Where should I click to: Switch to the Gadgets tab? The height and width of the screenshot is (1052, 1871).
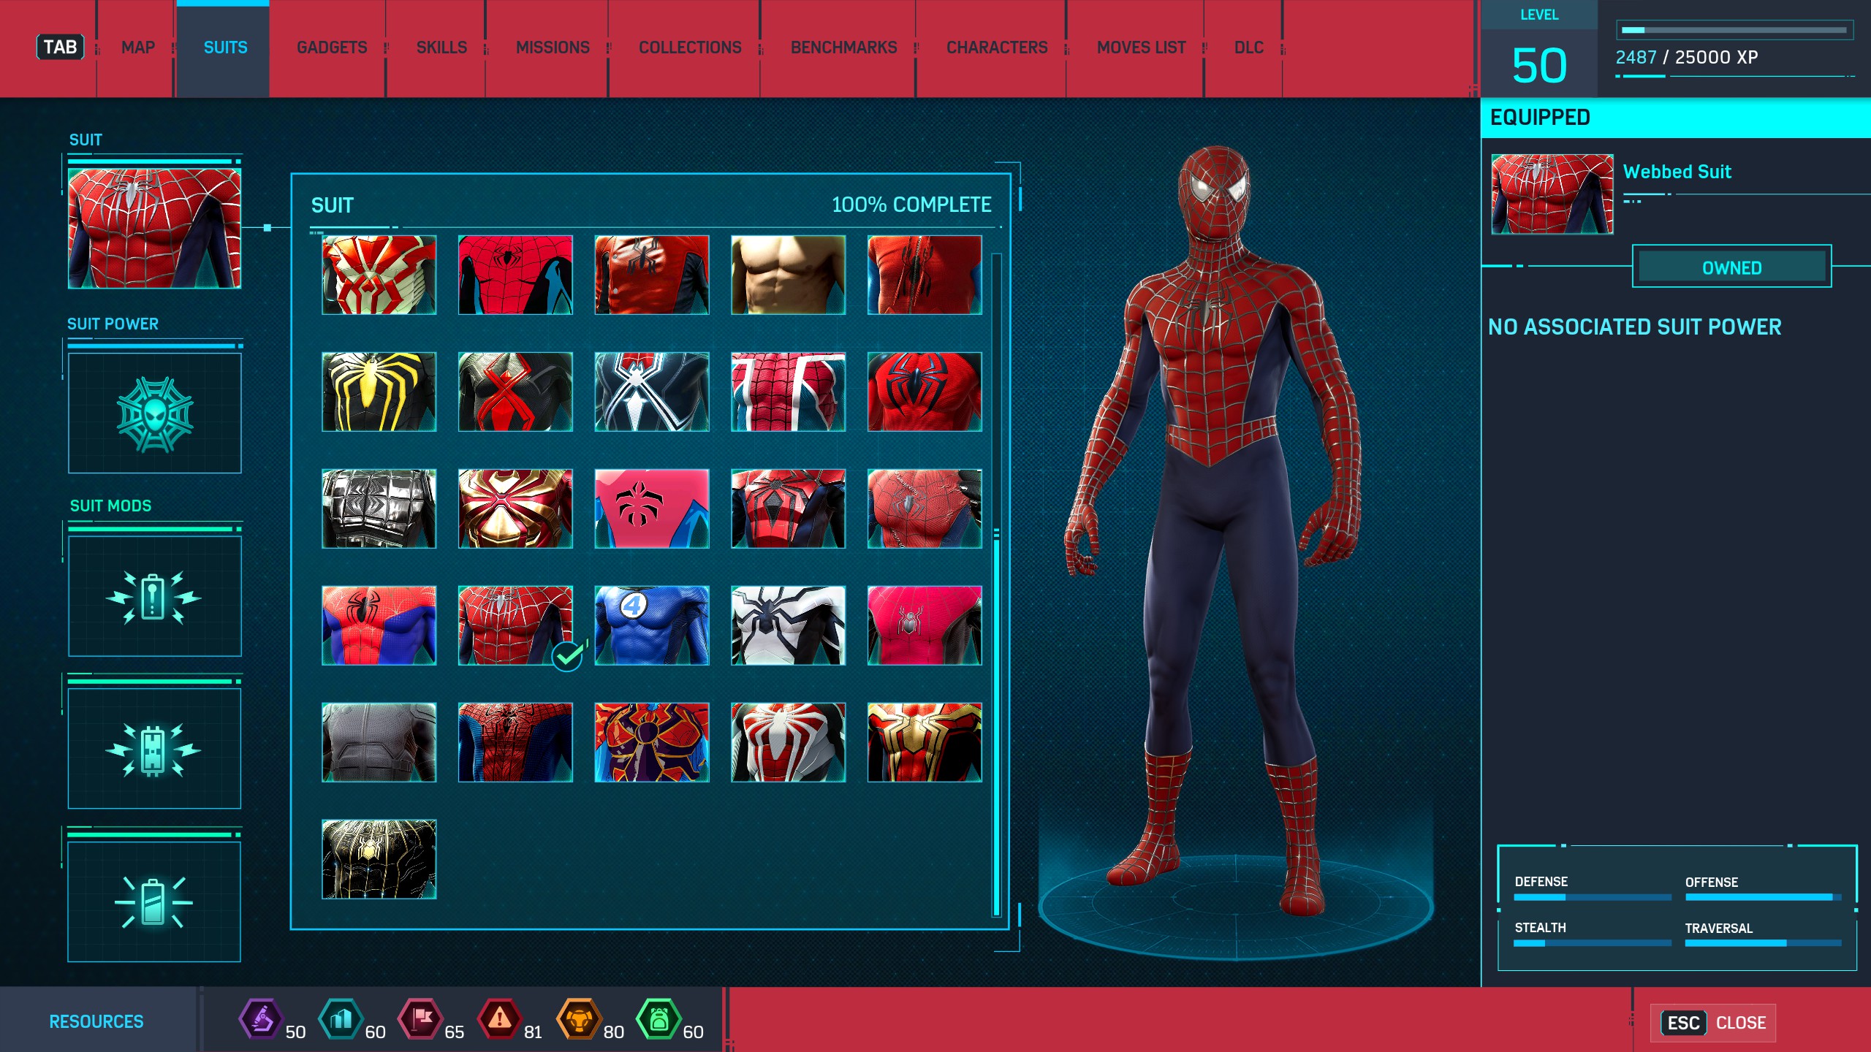tap(332, 48)
